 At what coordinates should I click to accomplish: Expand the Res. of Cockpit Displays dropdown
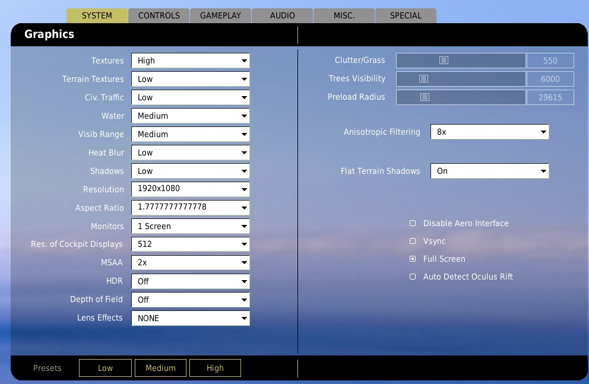[191, 244]
